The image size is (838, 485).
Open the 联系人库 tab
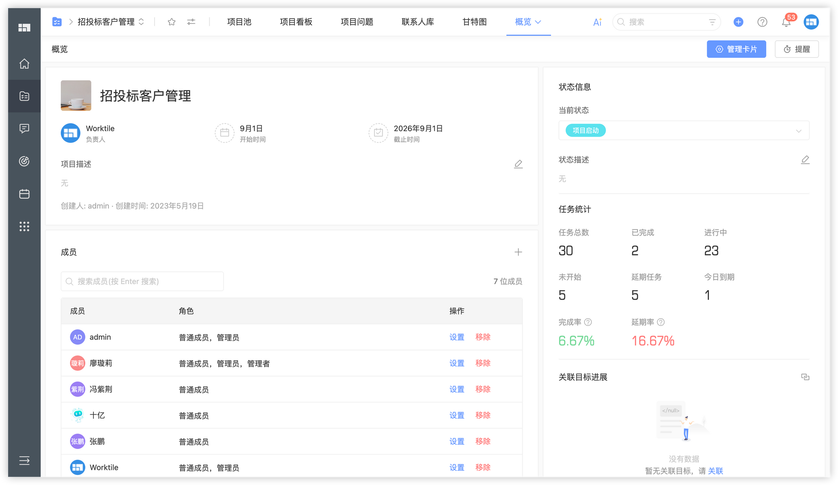(x=417, y=22)
